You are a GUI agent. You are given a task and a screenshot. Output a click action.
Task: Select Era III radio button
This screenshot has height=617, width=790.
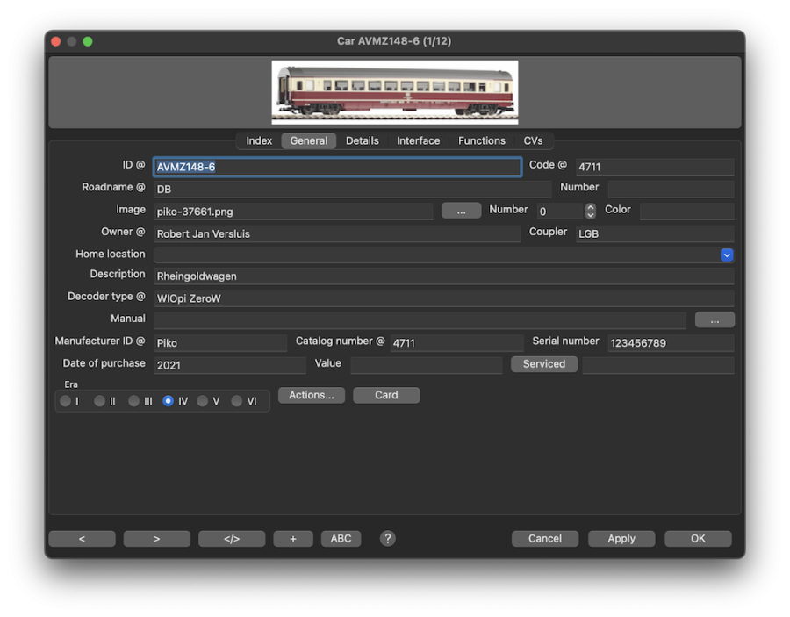tap(134, 401)
